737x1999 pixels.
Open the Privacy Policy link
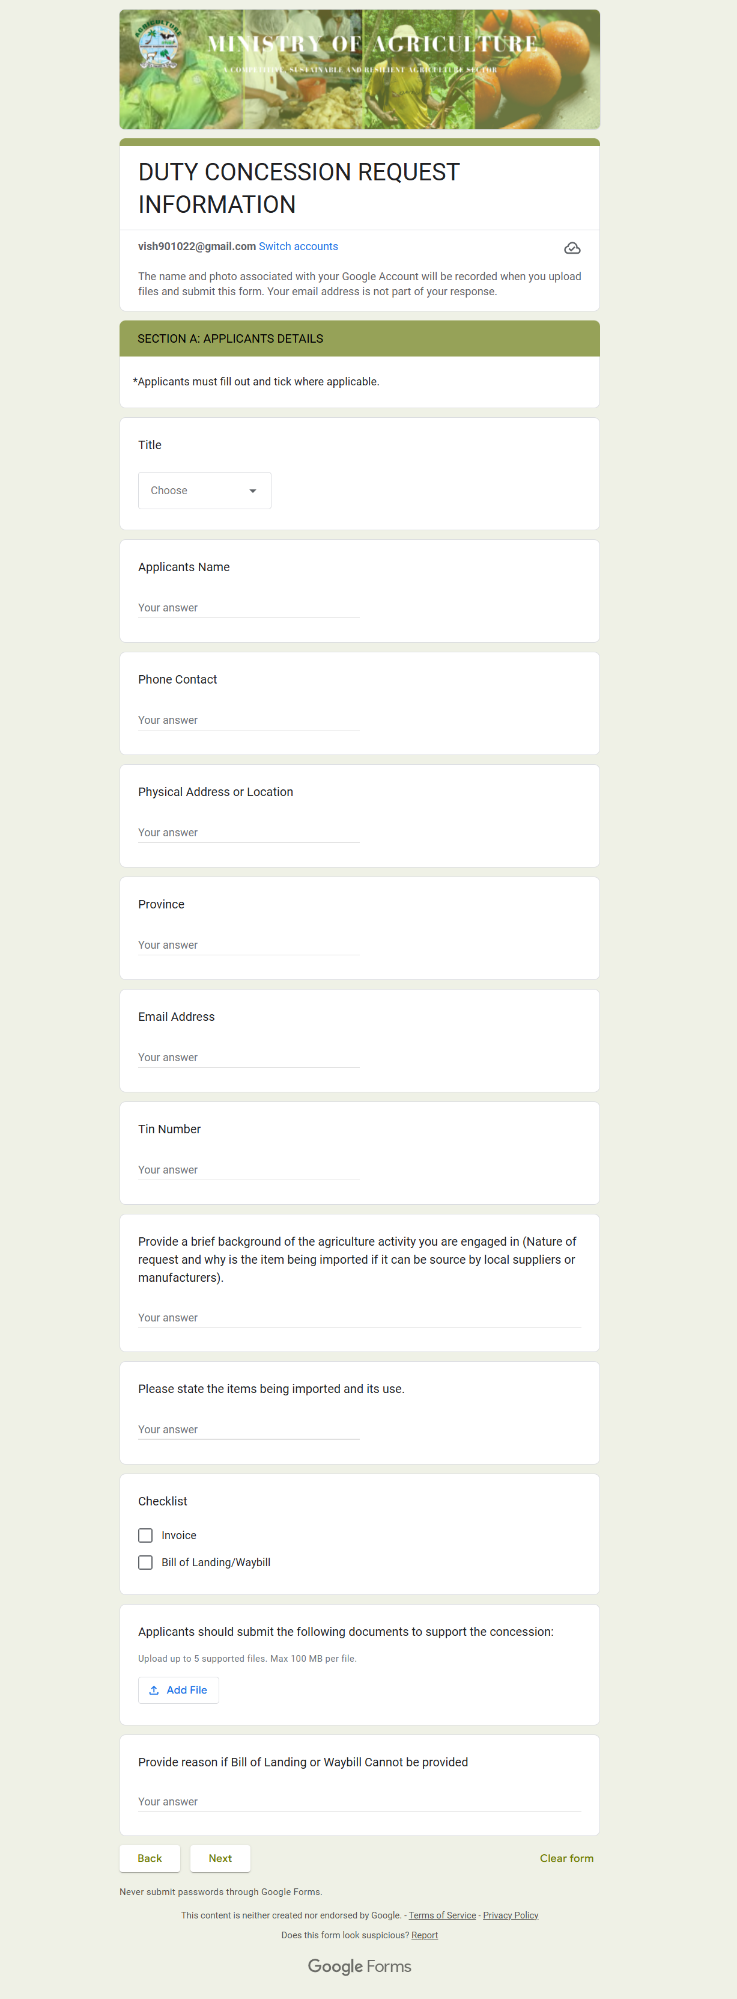click(x=511, y=1915)
